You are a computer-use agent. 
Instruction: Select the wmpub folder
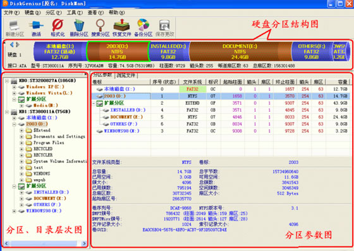point(39,180)
